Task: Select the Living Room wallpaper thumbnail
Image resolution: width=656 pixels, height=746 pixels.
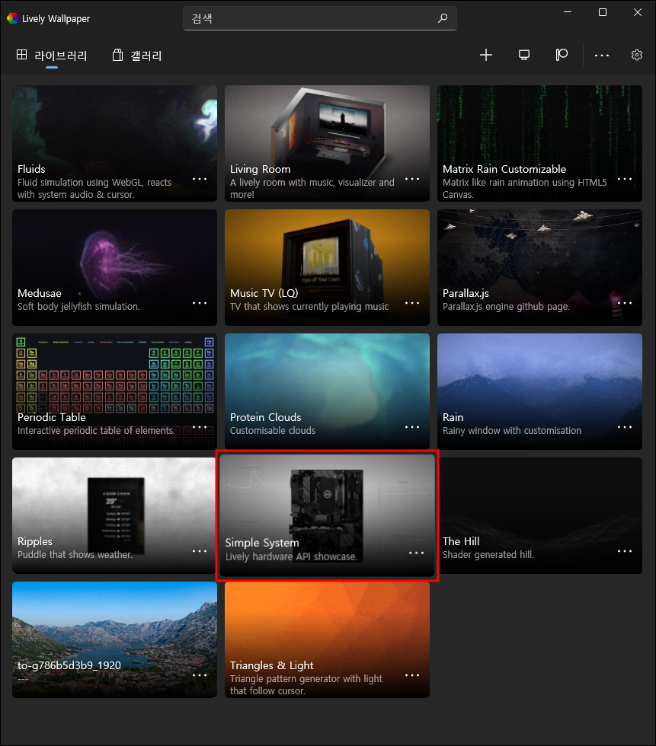Action: pos(327,143)
